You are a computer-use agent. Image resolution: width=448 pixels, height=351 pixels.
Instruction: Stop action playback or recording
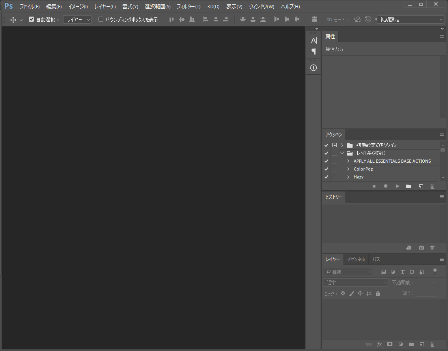374,186
